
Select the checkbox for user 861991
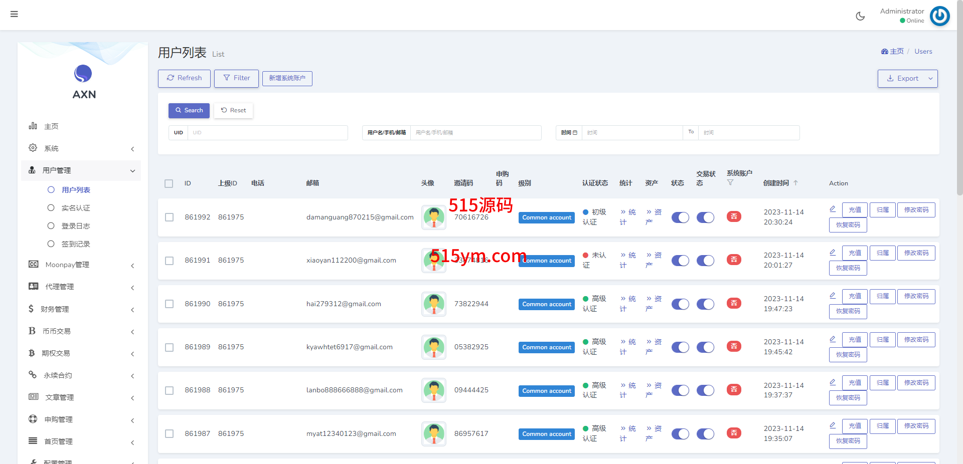pos(170,261)
